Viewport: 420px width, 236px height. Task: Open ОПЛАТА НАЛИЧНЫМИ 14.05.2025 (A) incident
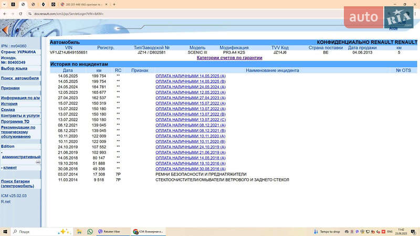[191, 76]
